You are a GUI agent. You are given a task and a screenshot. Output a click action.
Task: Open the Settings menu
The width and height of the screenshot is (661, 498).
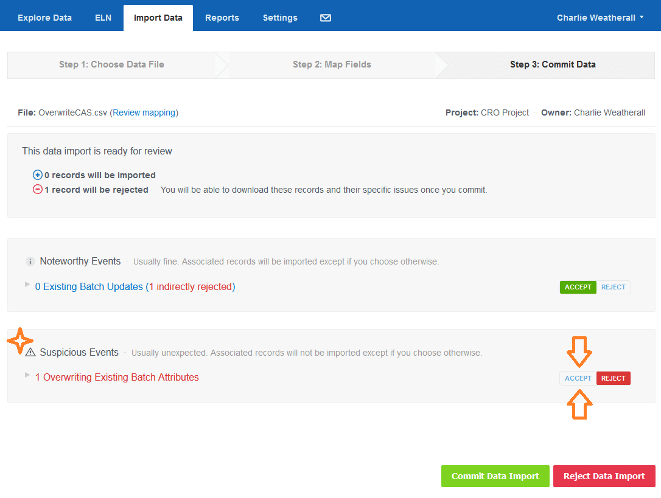[280, 18]
